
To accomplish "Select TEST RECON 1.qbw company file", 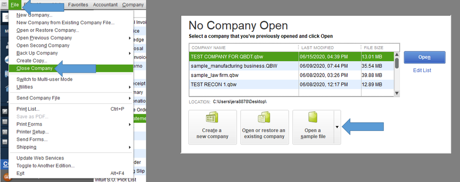I will tap(291, 85).
